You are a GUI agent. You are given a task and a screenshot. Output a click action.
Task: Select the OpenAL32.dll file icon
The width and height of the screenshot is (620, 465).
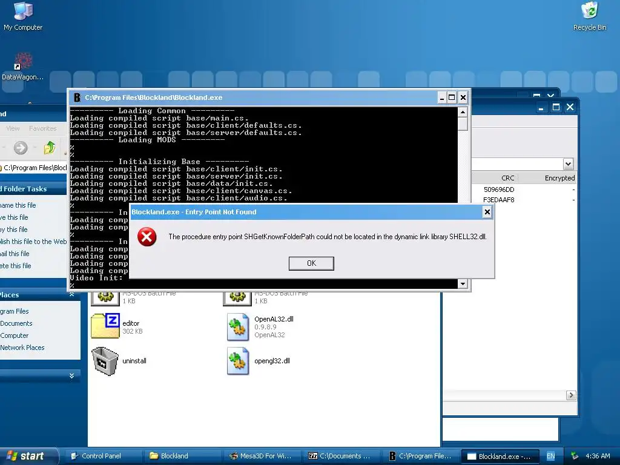point(238,326)
